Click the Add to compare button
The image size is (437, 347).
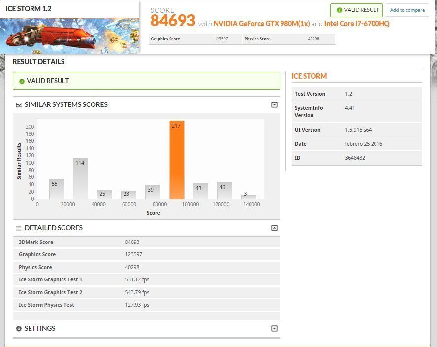coord(407,10)
